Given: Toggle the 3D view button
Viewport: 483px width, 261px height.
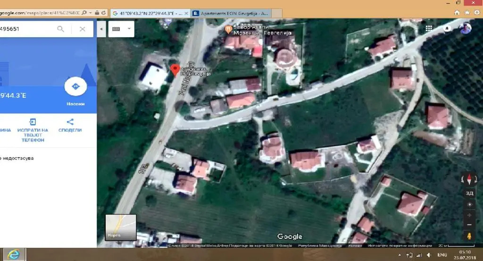Looking at the screenshot, I should (x=469, y=193).
